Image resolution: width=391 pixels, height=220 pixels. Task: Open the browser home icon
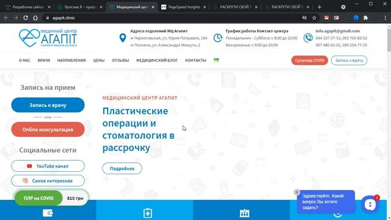click(35, 18)
